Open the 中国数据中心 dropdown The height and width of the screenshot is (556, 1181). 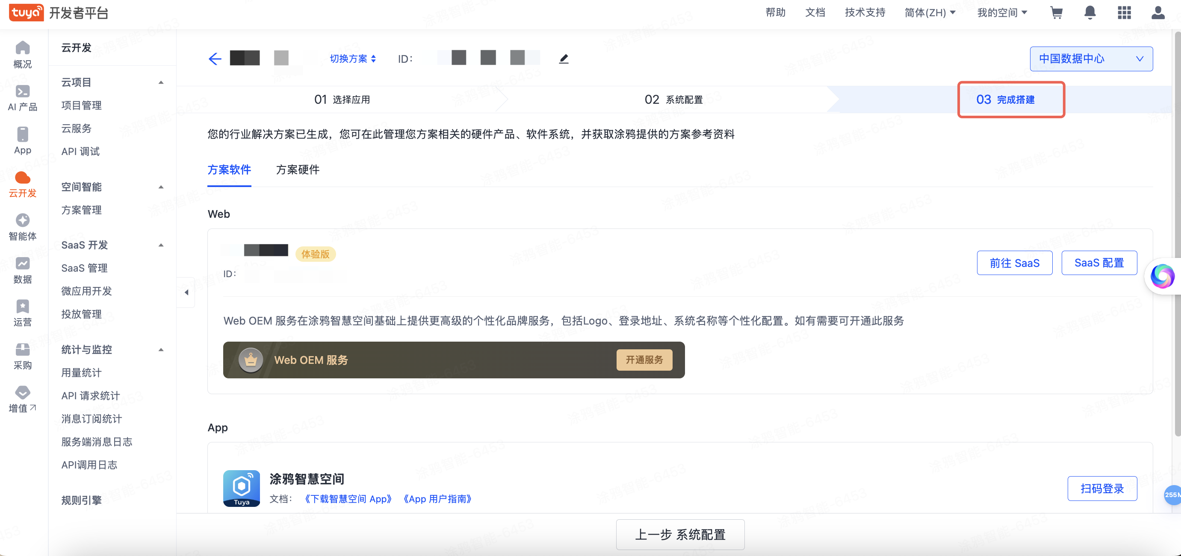(1091, 59)
